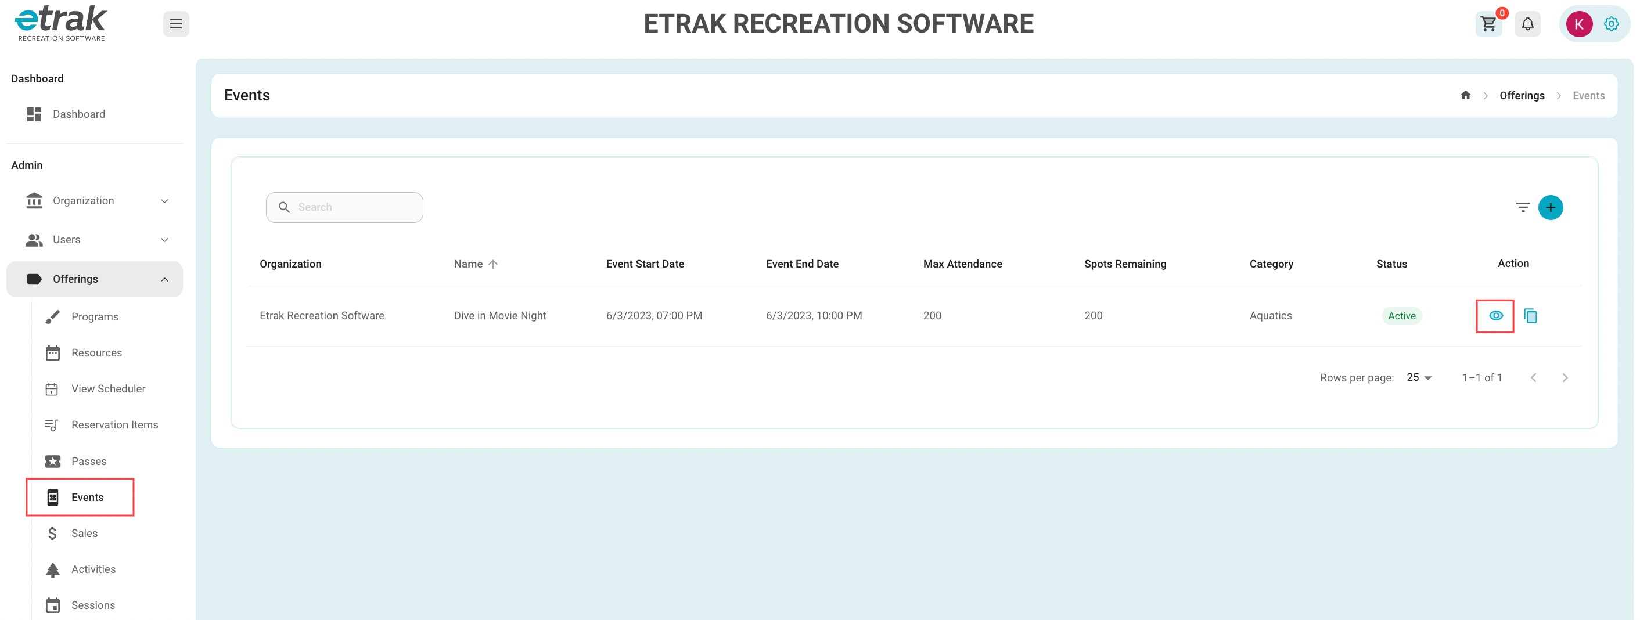Screen dimensions: 1640x620
Task: Collapse the Offerings menu
Action: click(95, 279)
